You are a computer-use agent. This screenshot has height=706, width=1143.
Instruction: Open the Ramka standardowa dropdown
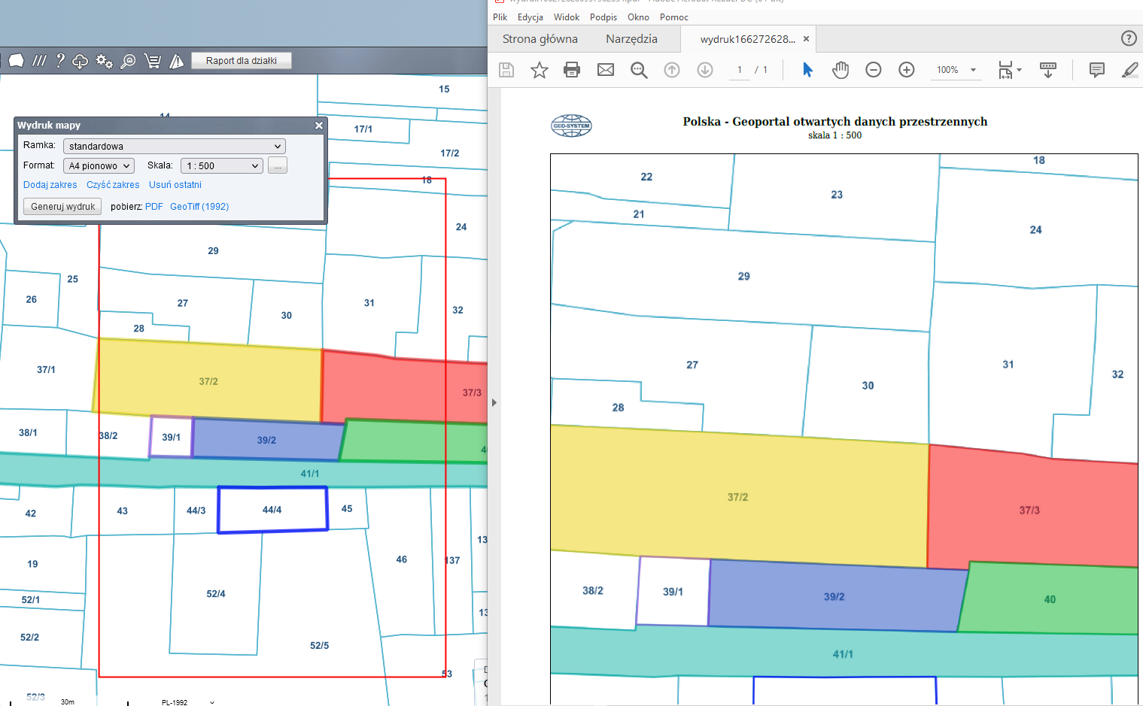click(175, 146)
